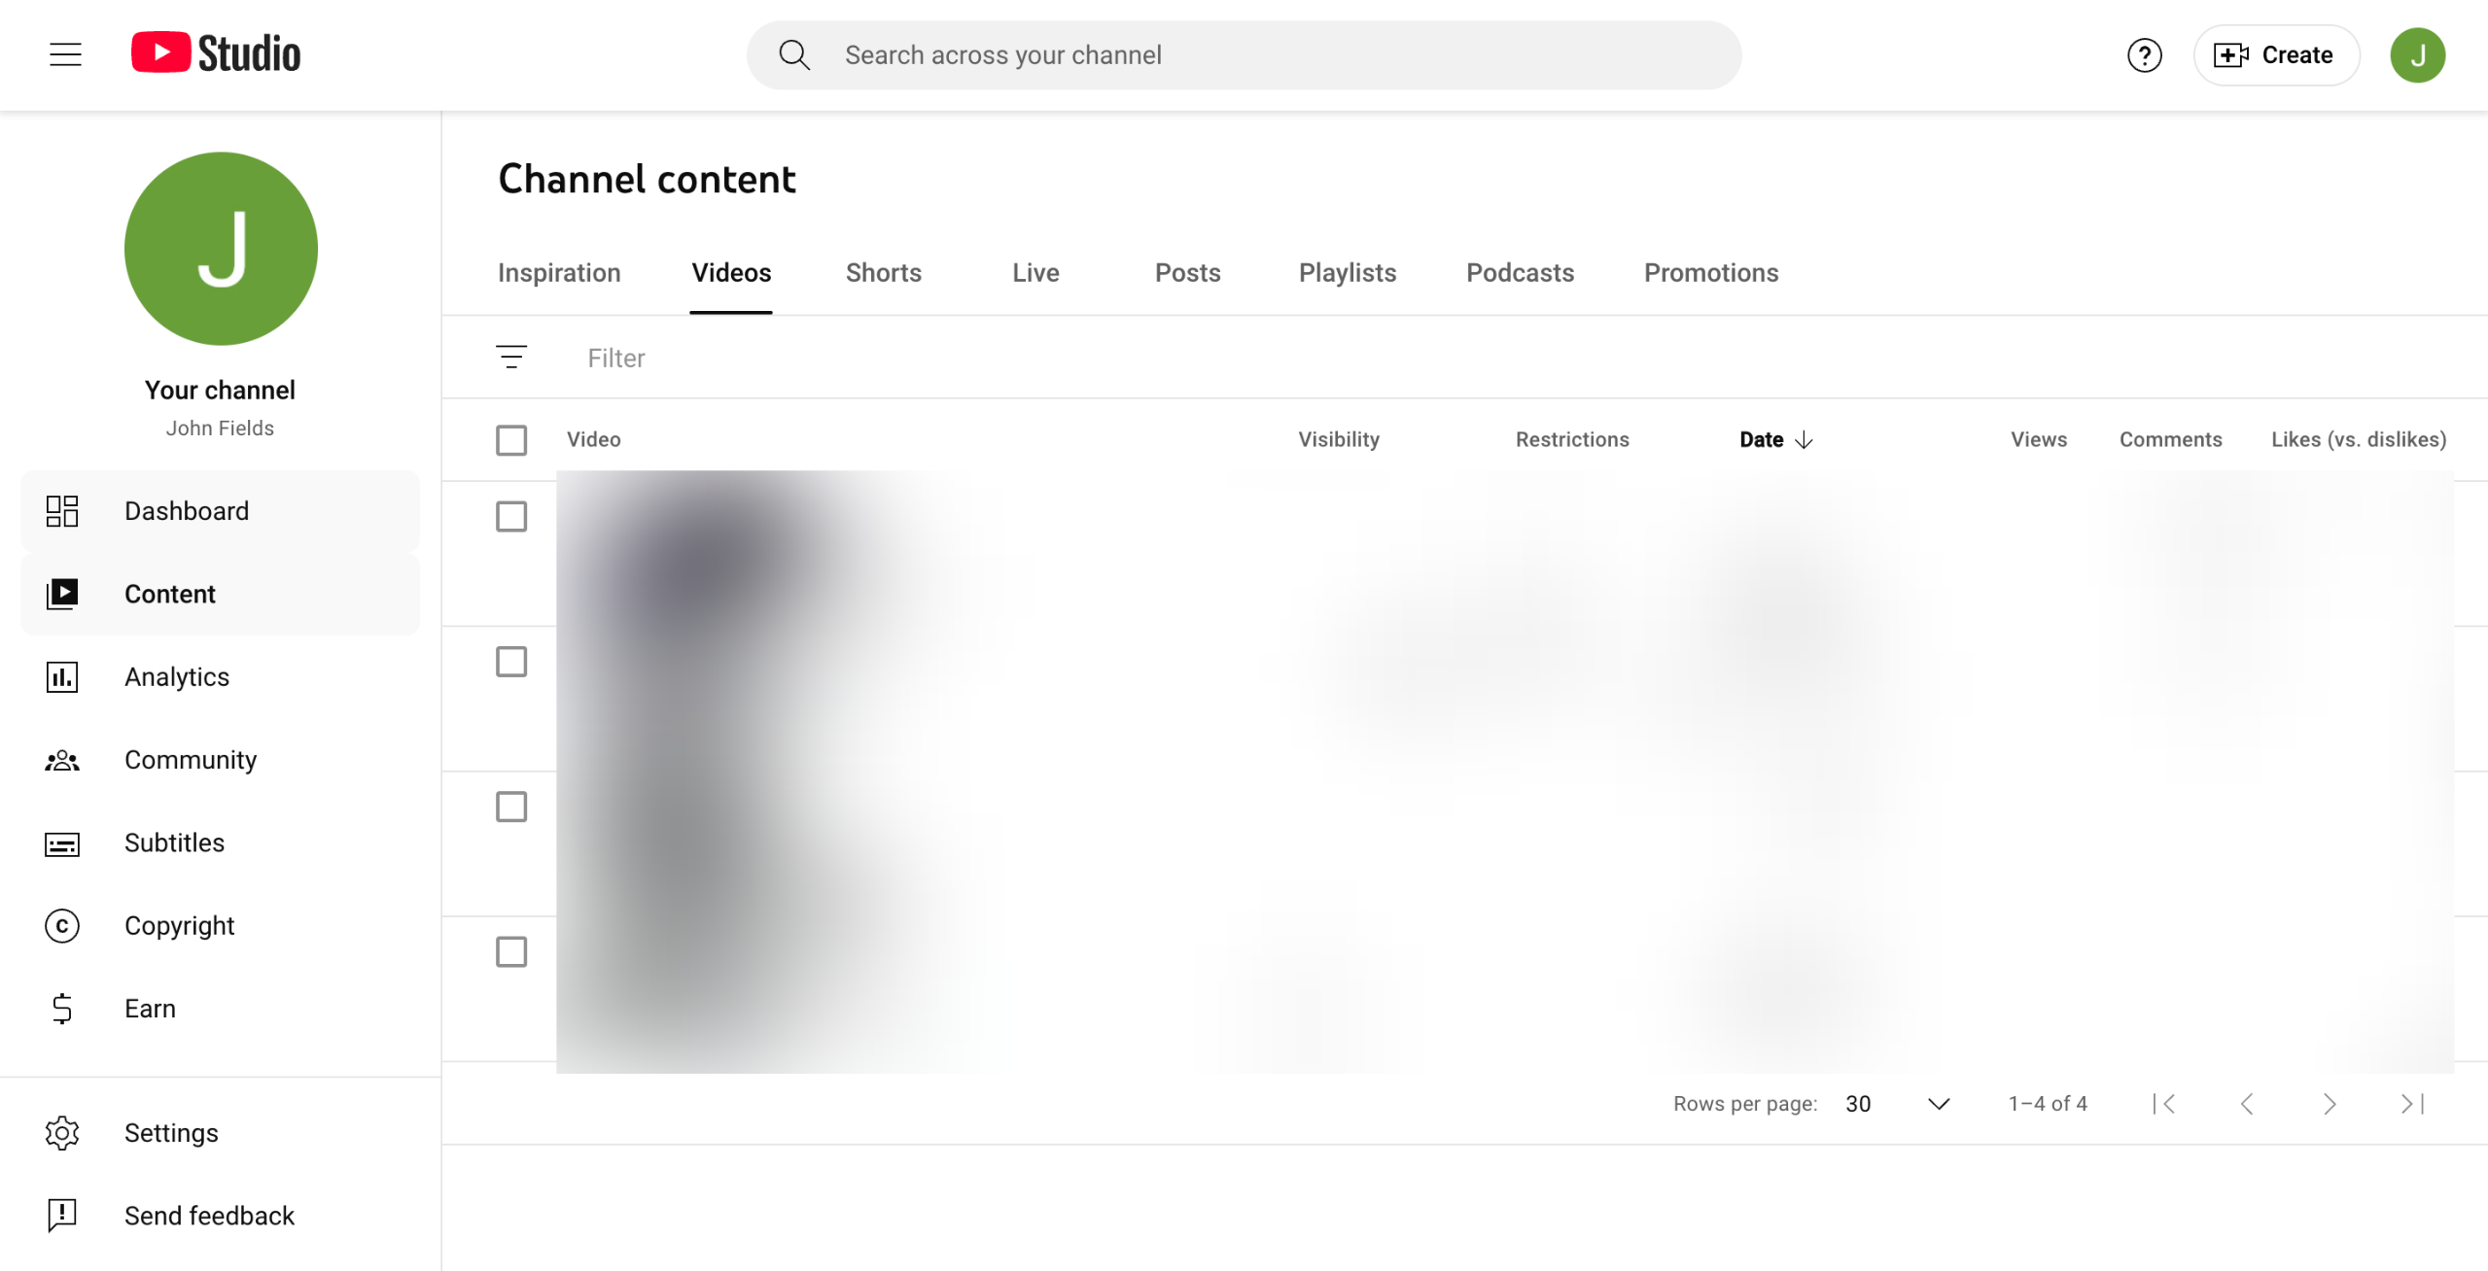Click the YouTube Studio logo
Image resolution: width=2488 pixels, height=1271 pixels.
pos(216,53)
